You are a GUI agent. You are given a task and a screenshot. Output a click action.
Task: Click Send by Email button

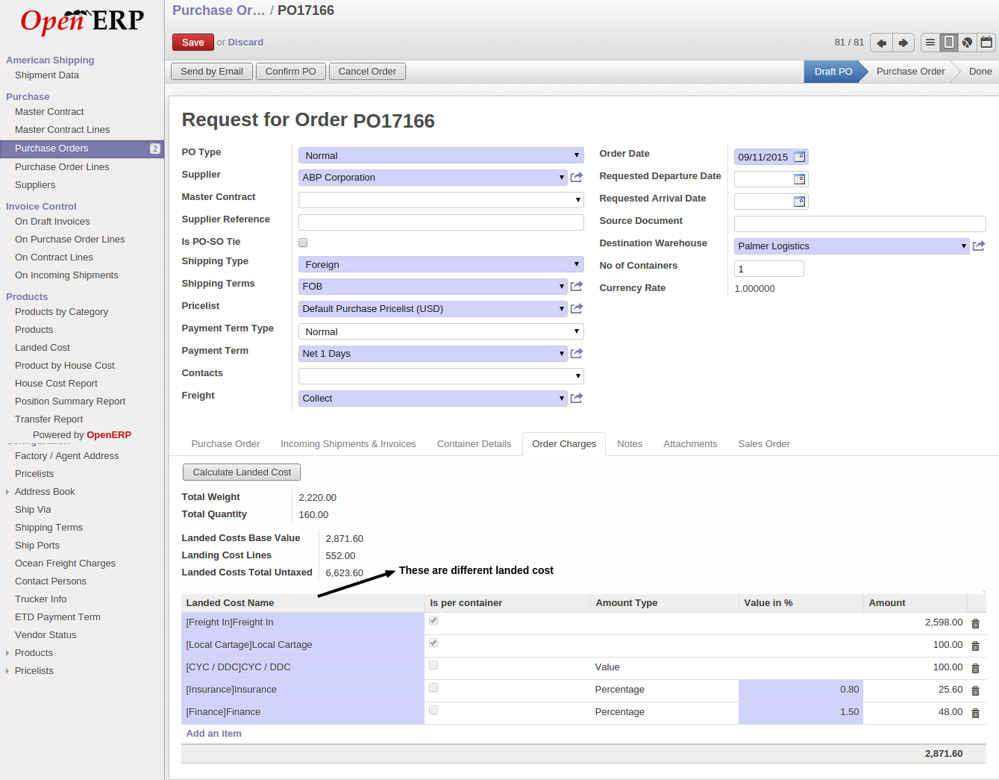tap(212, 72)
